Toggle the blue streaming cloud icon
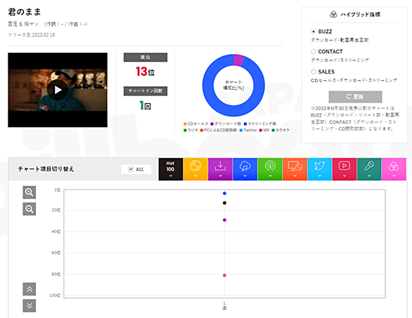 coord(245,169)
